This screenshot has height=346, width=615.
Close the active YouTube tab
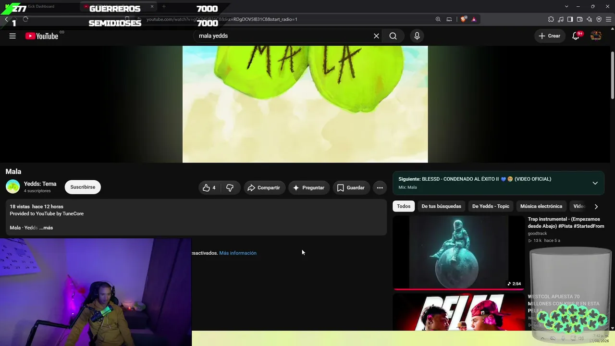click(x=152, y=7)
